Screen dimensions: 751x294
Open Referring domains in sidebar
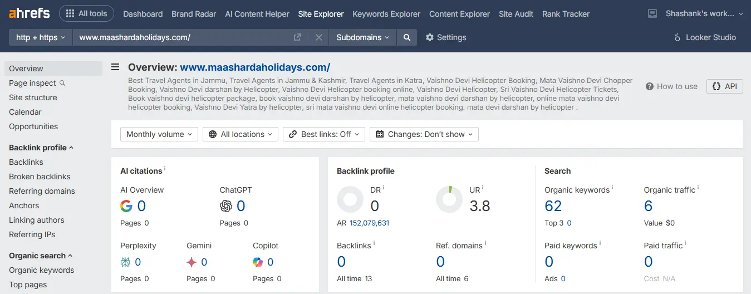click(42, 191)
